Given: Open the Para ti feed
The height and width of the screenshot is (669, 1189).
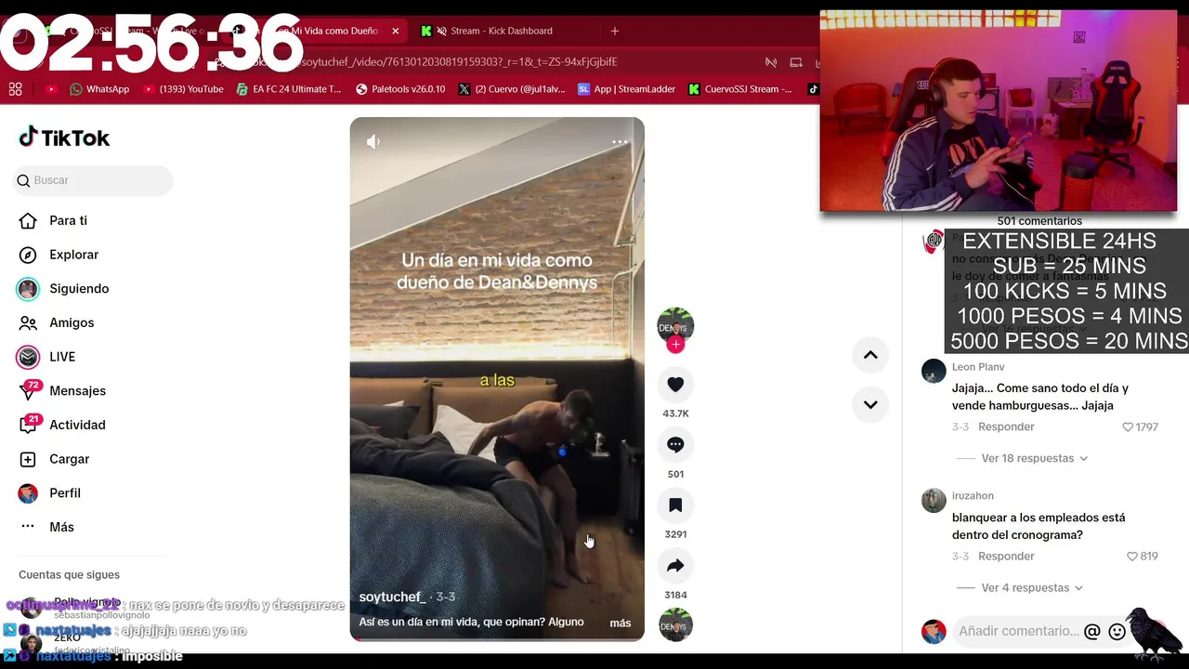Looking at the screenshot, I should 68,220.
